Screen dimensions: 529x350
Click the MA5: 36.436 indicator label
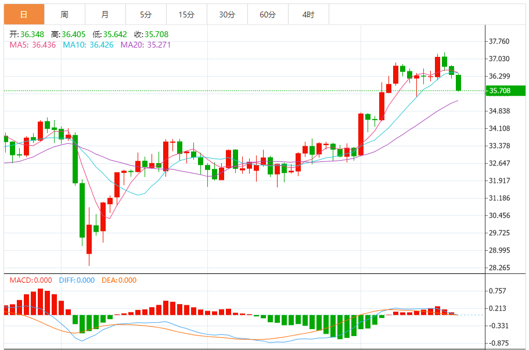(33, 45)
